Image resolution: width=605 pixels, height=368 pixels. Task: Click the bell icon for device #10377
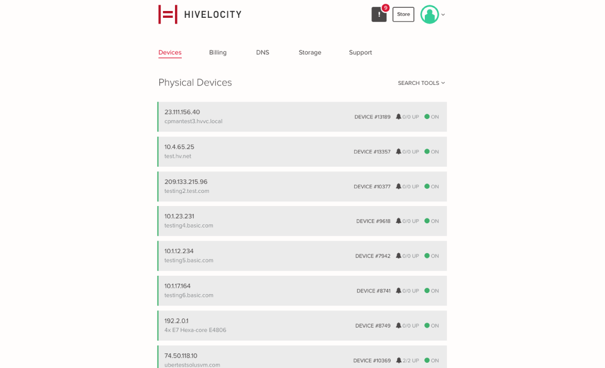click(398, 187)
